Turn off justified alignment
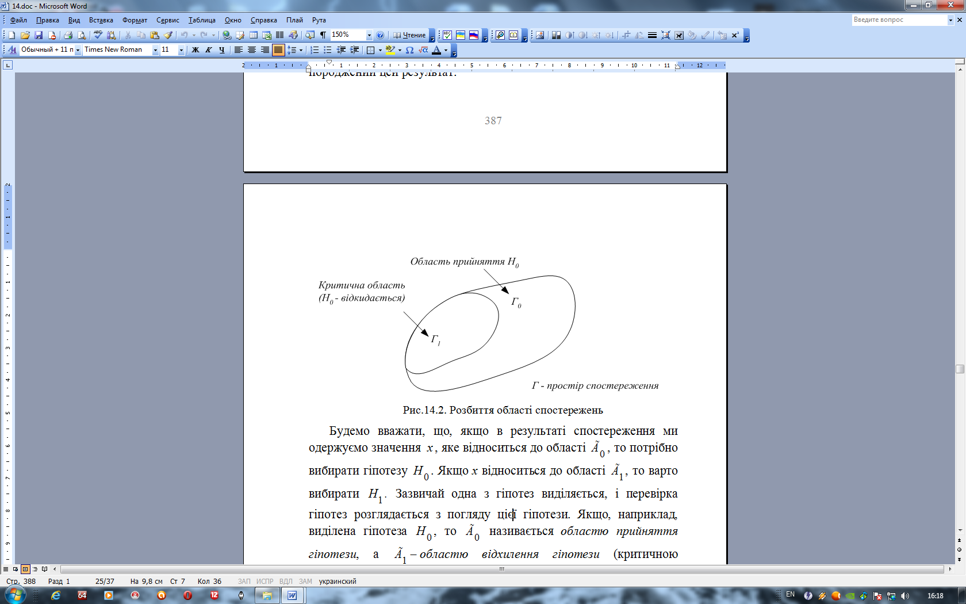Screen dimensions: 966x604 278,50
